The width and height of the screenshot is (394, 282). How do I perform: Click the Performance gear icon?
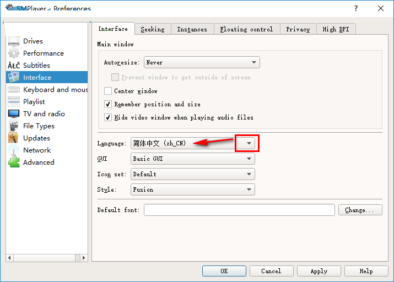point(14,53)
